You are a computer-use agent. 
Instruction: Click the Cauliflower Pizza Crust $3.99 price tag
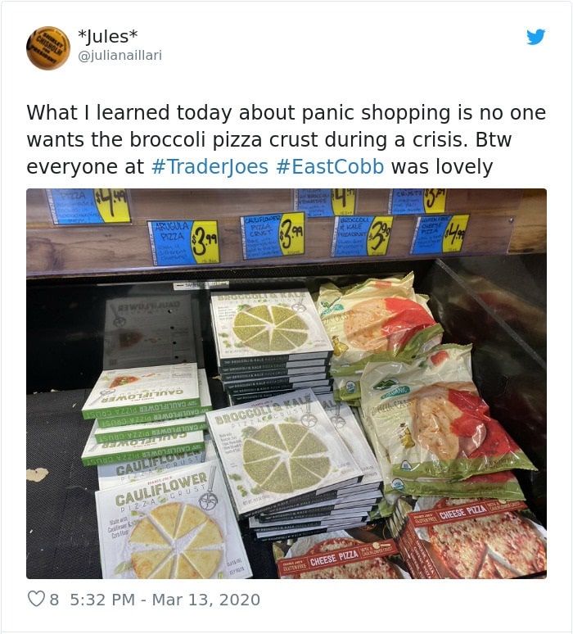click(272, 235)
